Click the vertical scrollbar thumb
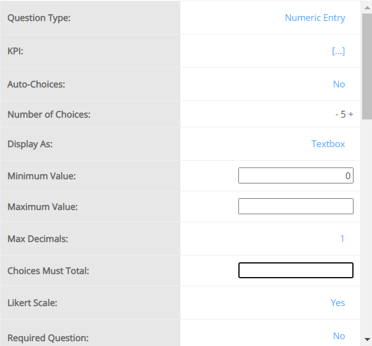The width and height of the screenshot is (372, 346). click(x=367, y=65)
